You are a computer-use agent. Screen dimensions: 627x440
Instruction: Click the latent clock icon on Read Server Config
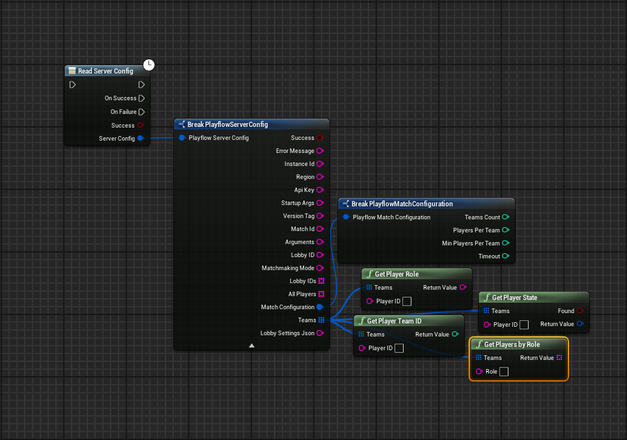(149, 64)
